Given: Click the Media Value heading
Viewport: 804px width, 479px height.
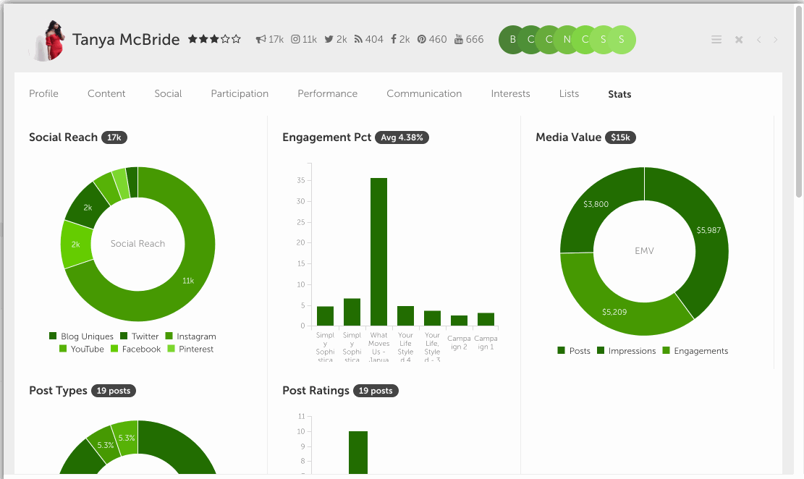Looking at the screenshot, I should [x=569, y=137].
